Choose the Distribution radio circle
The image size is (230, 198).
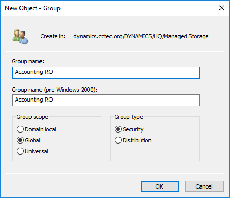(x=118, y=140)
